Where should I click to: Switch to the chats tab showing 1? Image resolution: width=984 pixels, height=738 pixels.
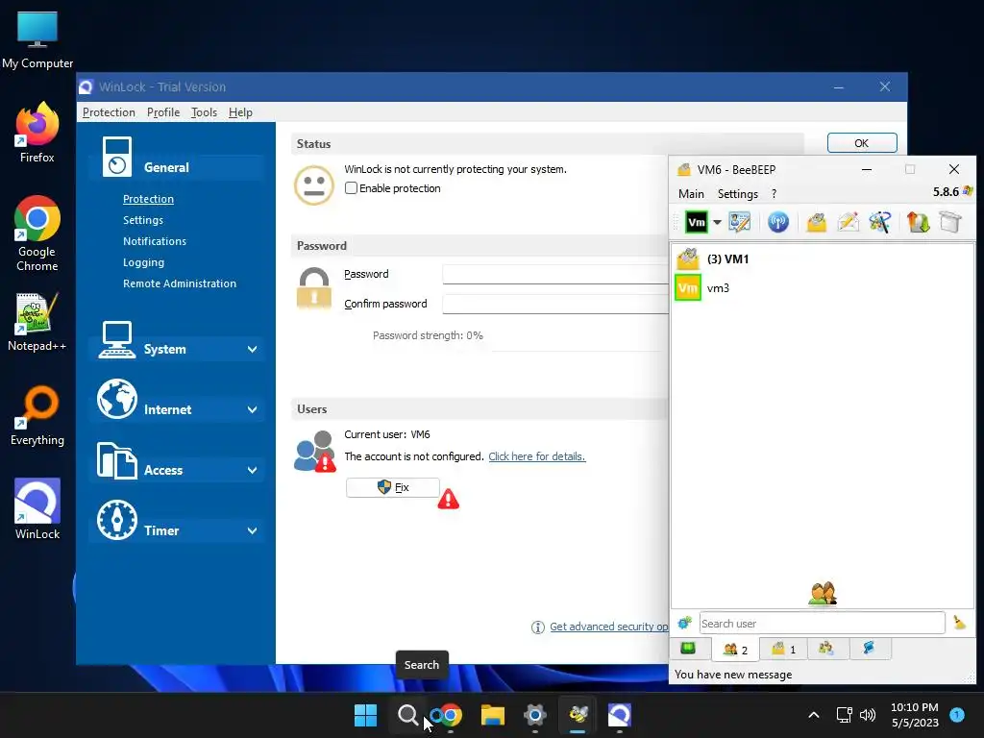[783, 649]
